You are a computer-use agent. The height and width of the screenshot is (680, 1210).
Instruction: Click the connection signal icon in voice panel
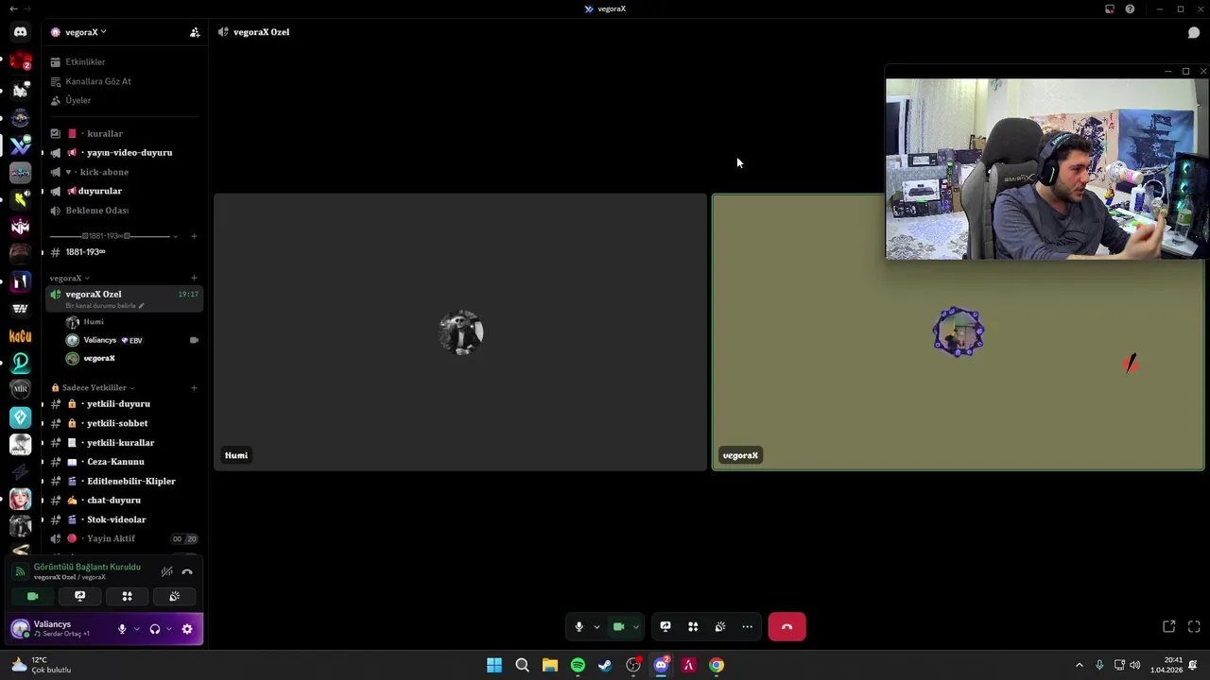[x=20, y=571]
